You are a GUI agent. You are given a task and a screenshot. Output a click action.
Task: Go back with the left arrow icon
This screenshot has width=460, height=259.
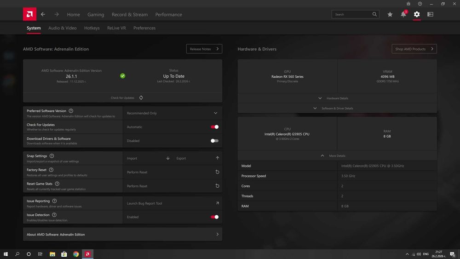[43, 14]
